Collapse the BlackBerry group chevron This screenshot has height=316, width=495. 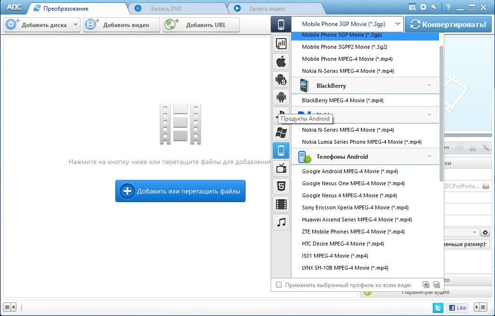(x=429, y=85)
